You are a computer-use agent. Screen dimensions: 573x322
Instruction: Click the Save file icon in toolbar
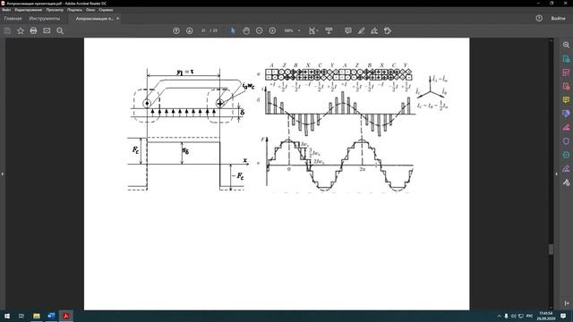7,31
